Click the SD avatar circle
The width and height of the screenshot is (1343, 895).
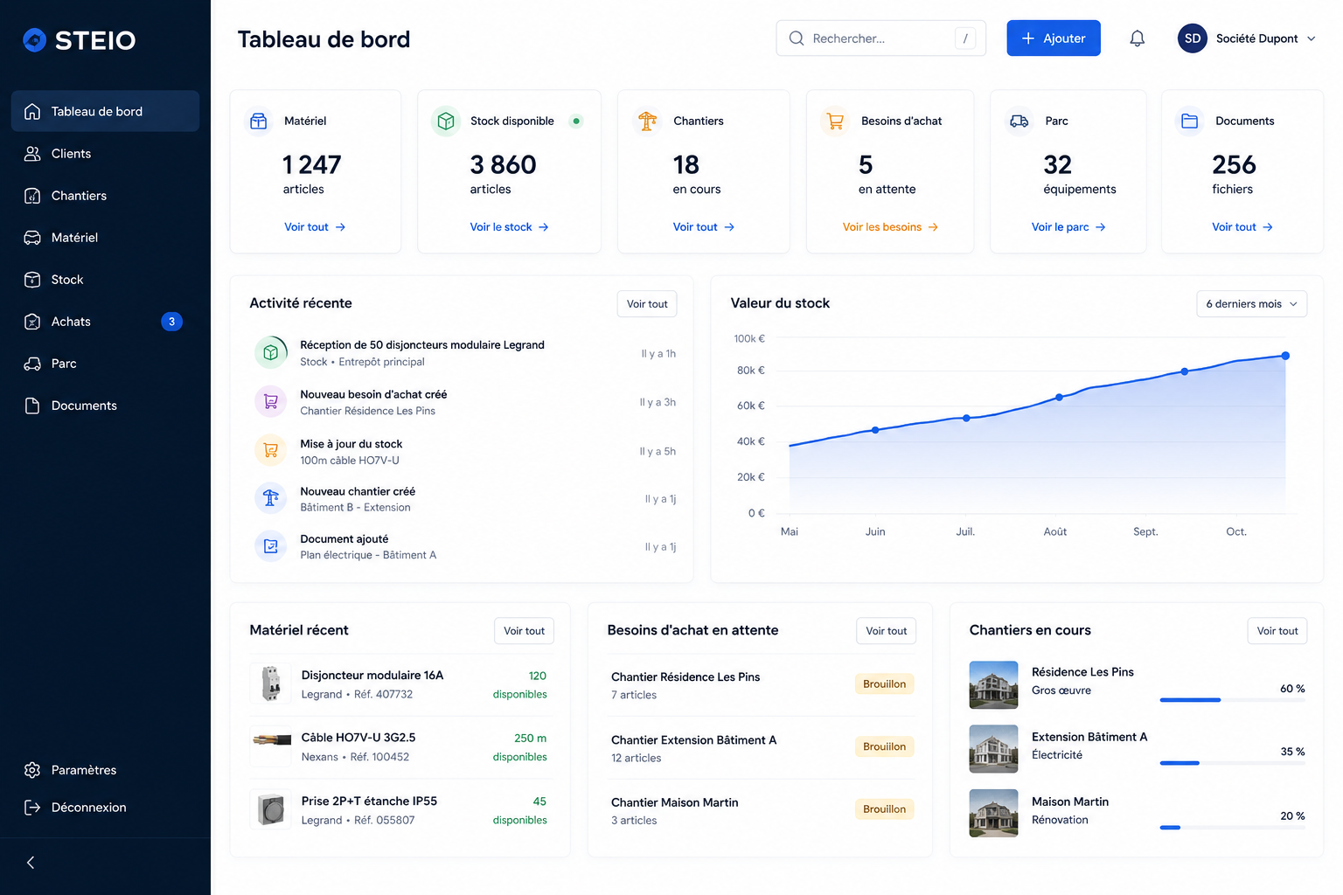click(1193, 38)
